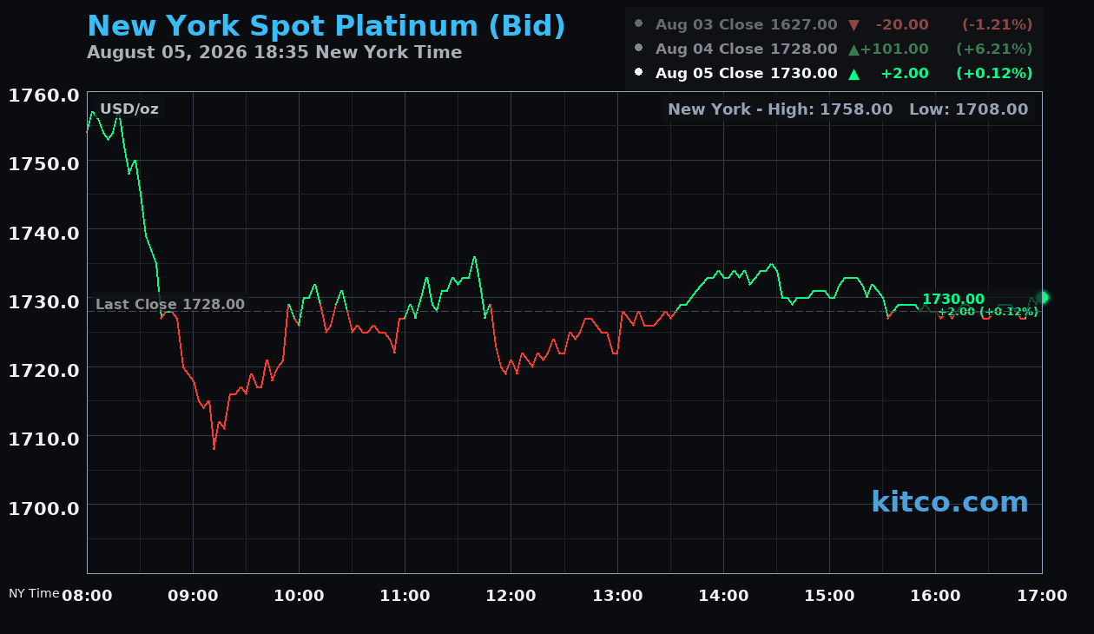The width and height of the screenshot is (1094, 634).
Task: Click the red down arrow for Aug 03
Action: (x=853, y=25)
